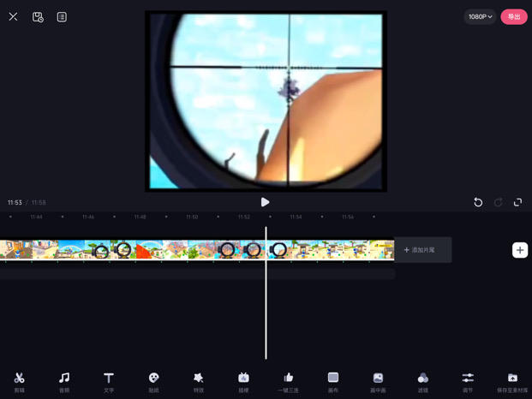Click the redo arrow icon
532x399 pixels.
point(498,202)
